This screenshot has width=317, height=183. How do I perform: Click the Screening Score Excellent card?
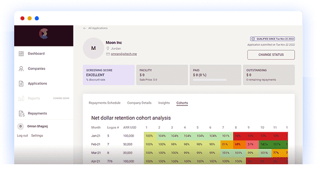point(109,75)
